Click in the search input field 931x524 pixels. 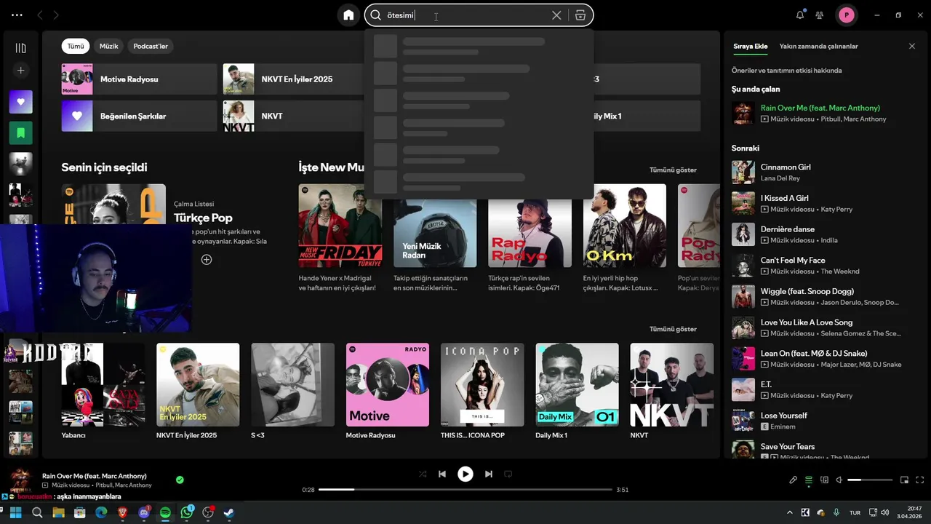pos(465,15)
